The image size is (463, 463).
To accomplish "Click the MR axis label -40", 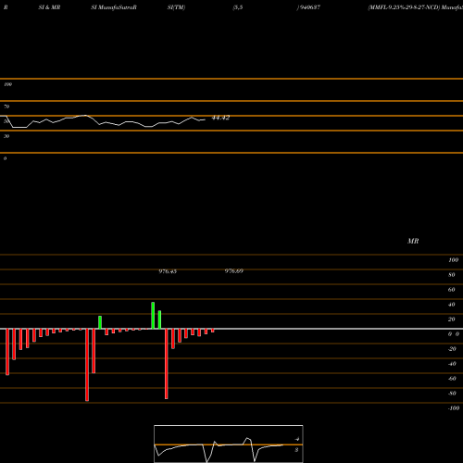I will pos(452,364).
